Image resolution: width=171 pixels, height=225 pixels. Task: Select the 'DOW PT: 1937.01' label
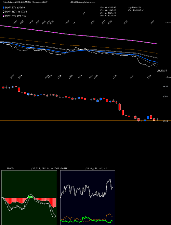point(15,16)
